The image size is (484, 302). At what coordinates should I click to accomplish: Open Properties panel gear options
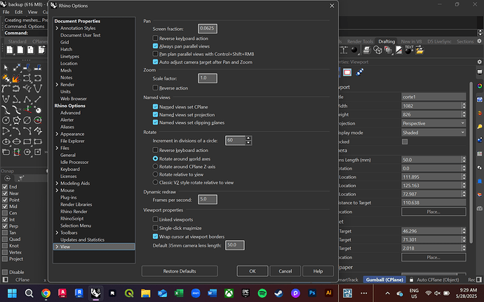[x=479, y=62]
